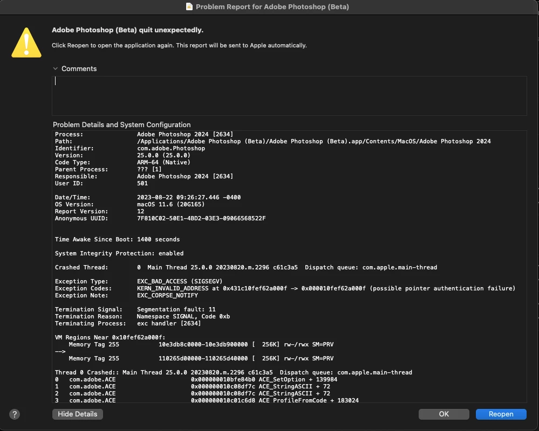Click the document icon in title bar
539x431 pixels.
tap(189, 6)
